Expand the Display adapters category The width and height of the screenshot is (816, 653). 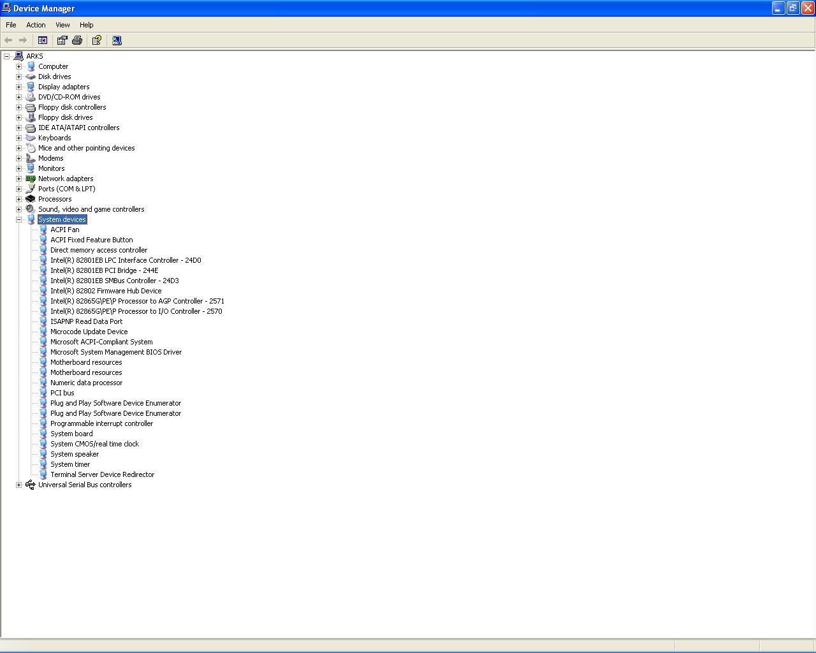click(18, 87)
